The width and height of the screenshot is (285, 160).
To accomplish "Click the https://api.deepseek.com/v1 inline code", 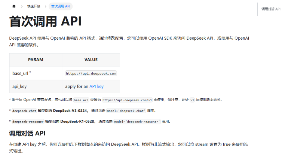I will point(127,100).
